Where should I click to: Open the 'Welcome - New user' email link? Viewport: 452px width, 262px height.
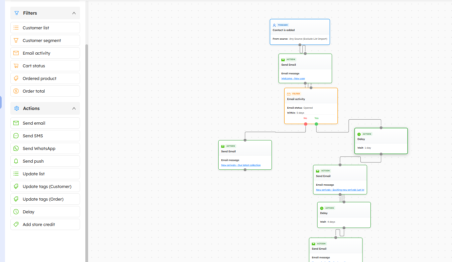point(293,79)
